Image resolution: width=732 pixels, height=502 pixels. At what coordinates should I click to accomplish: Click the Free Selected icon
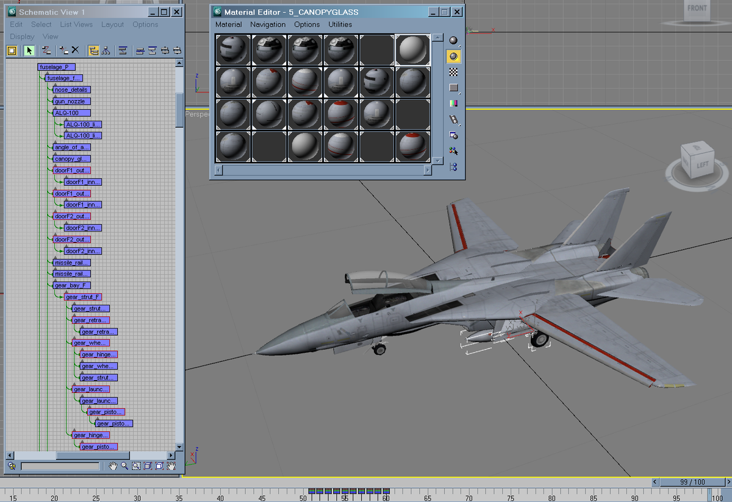[177, 51]
